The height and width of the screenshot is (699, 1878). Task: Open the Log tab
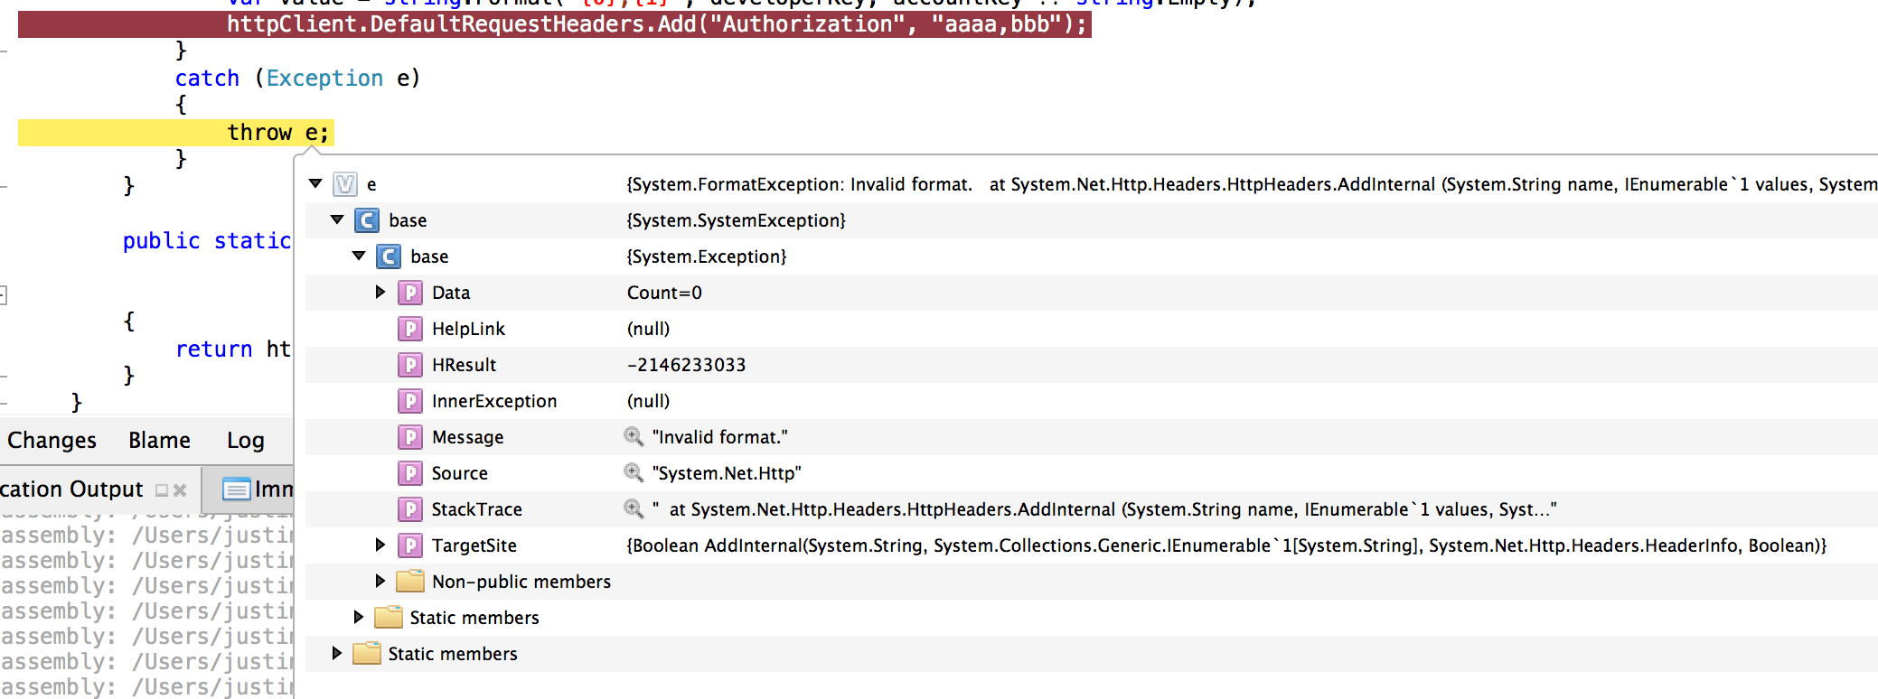coord(244,440)
